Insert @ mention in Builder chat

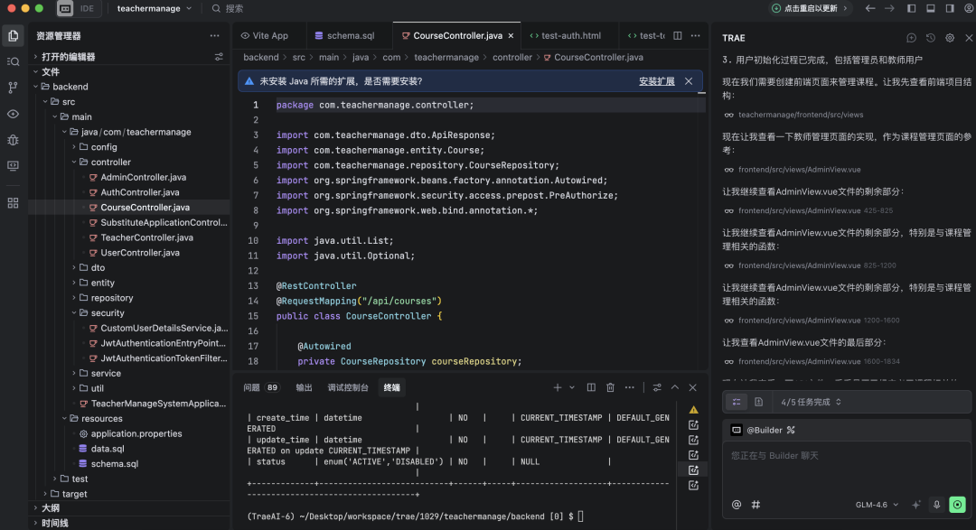tap(737, 505)
